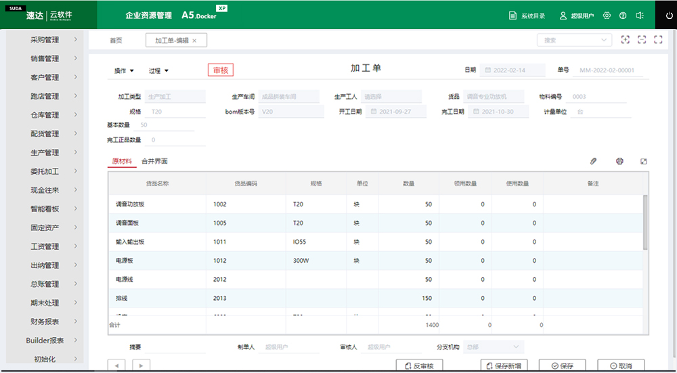The image size is (677, 373).
Task: Expand 总账管理 sidebar menu
Action: tap(45, 284)
